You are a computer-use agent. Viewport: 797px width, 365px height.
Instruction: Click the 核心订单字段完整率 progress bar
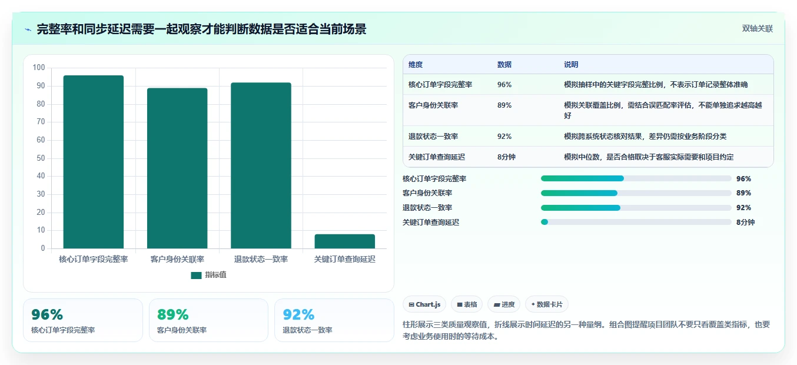pos(636,178)
